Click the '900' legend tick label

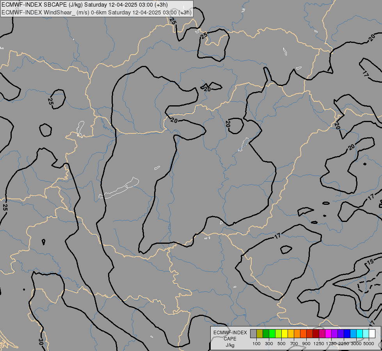(x=306, y=344)
